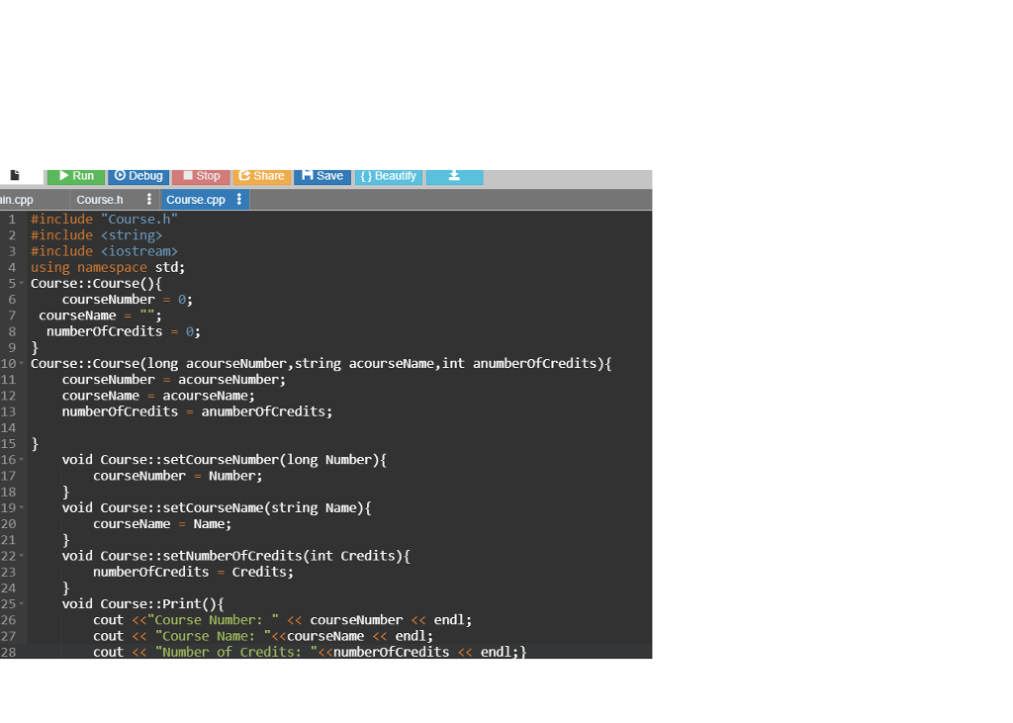Click 'courseNumber = Number;' statement
The width and height of the screenshot is (1013, 723).
(x=178, y=476)
